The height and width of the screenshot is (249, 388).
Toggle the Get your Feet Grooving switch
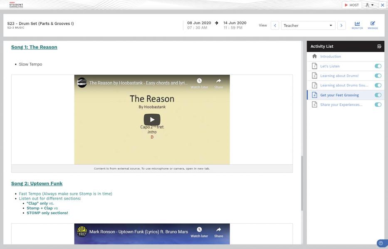click(x=378, y=95)
